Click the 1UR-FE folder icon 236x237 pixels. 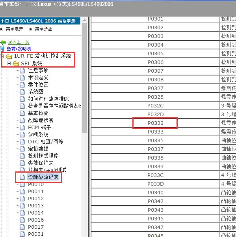coord(9,56)
